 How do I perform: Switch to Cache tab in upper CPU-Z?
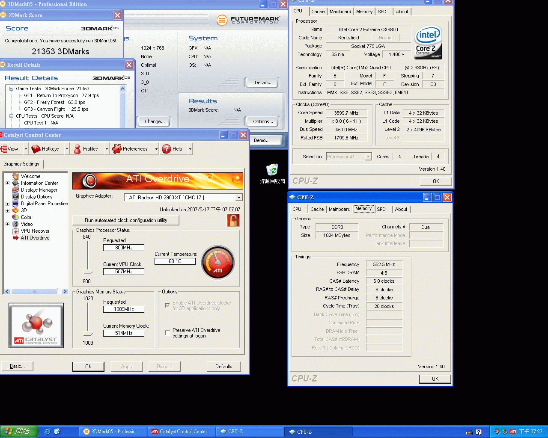coord(318,12)
